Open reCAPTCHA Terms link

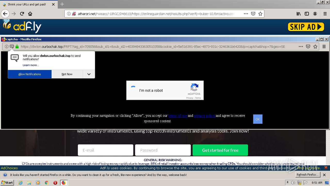pos(198,98)
